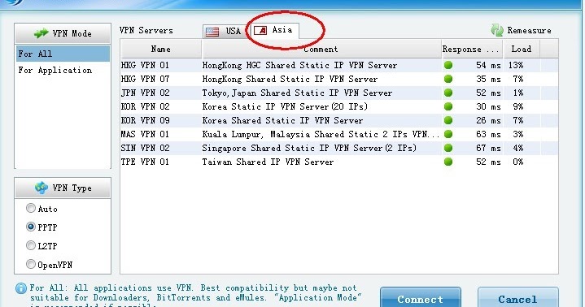Sort by Response column header
Screen dimensions: 585x307
[472, 49]
